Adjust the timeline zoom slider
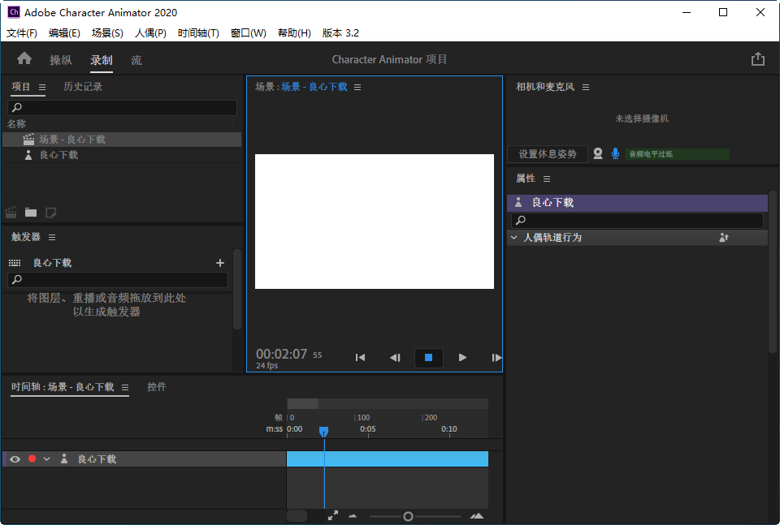The width and height of the screenshot is (780, 525). (407, 515)
